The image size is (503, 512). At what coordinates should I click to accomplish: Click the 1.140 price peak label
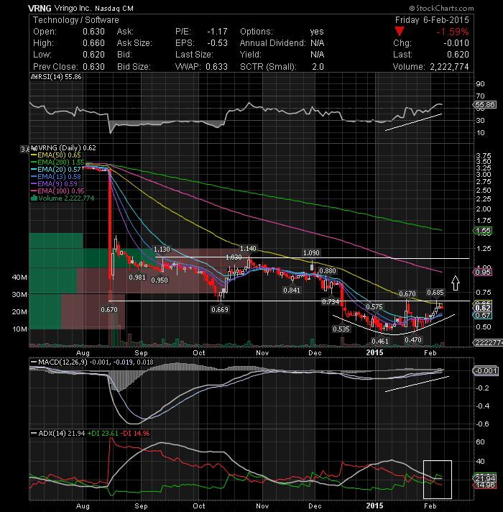(248, 249)
